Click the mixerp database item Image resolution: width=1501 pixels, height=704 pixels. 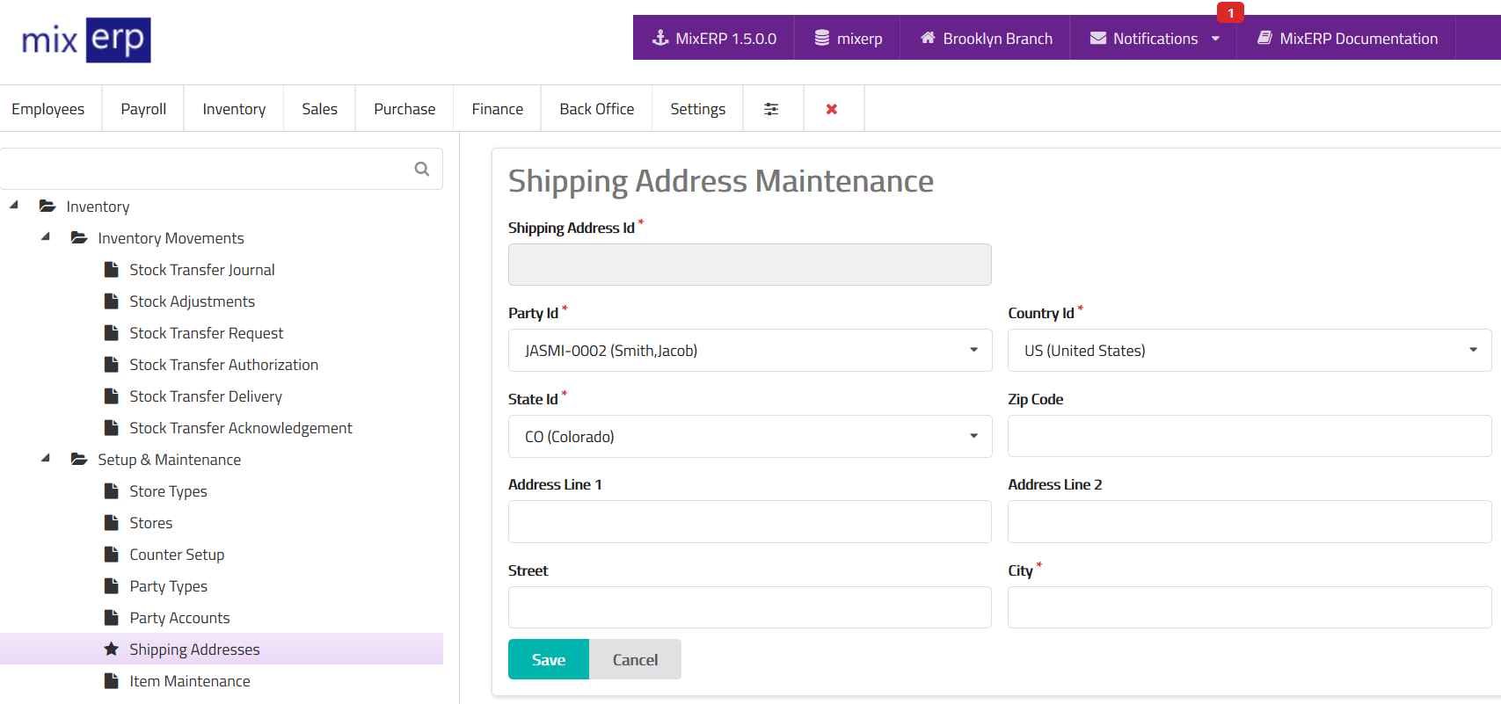pos(848,39)
